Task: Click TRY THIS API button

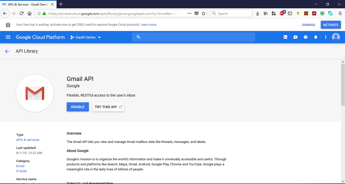Action: (x=108, y=107)
